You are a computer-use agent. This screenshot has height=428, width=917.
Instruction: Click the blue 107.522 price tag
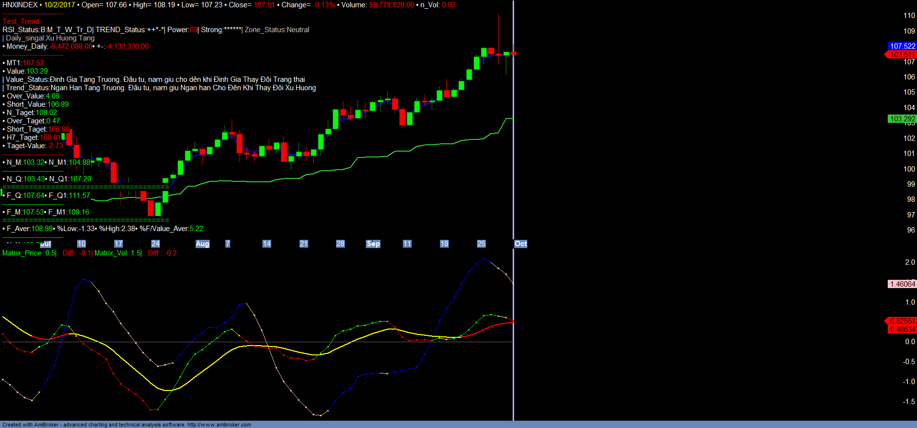tap(902, 46)
